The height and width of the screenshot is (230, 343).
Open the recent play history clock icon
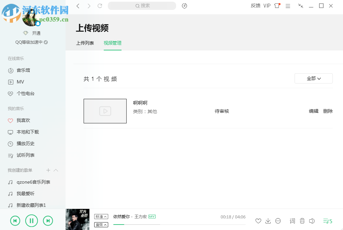click(x=184, y=6)
